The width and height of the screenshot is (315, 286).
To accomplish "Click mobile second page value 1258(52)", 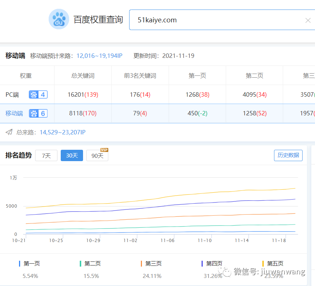I will pos(255,114).
